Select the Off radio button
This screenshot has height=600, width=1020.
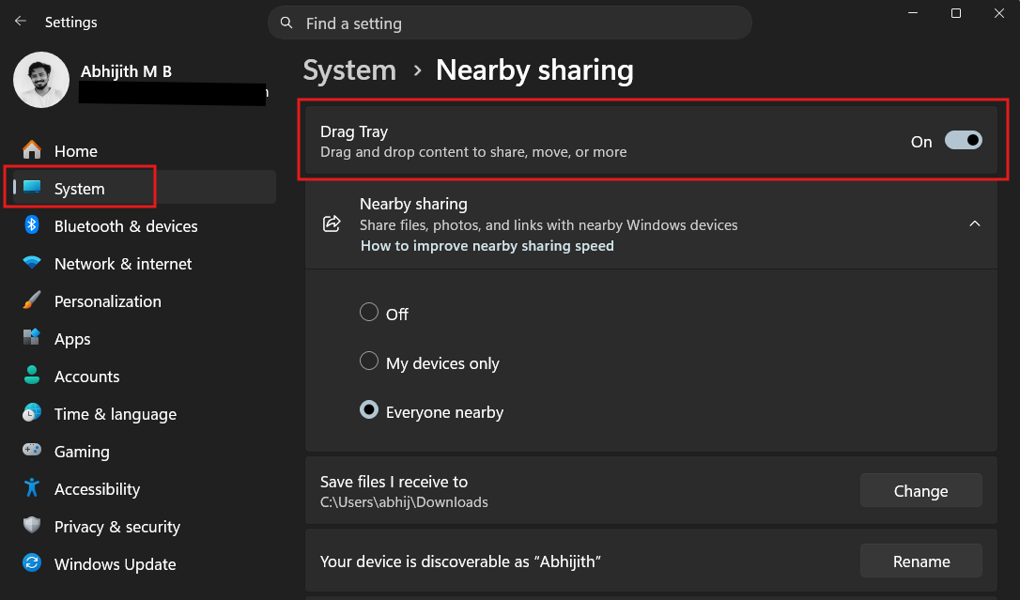369,314
